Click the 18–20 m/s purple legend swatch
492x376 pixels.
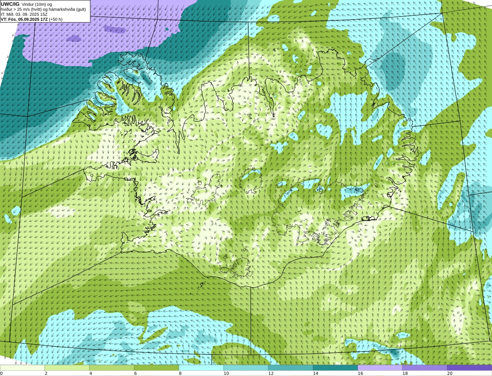tap(425, 368)
